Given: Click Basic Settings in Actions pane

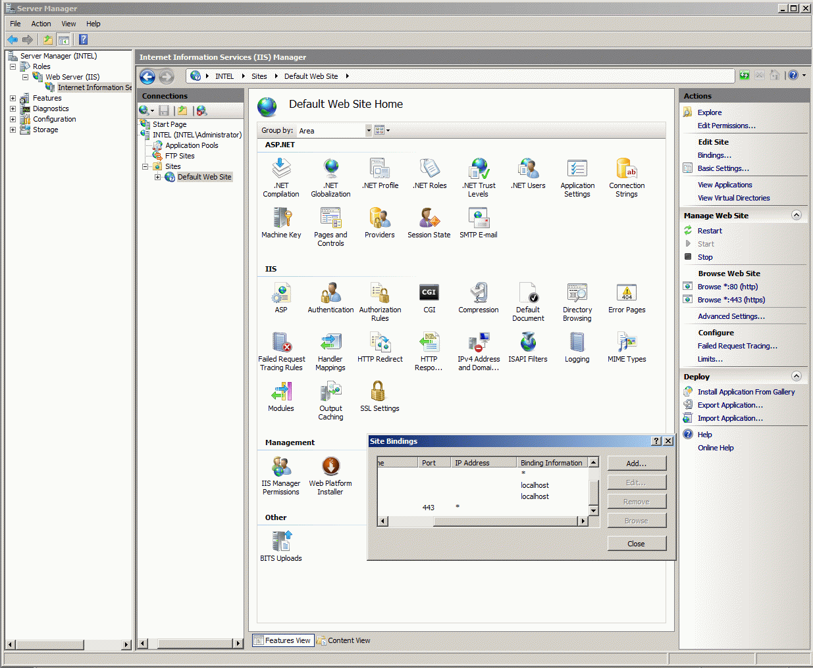Looking at the screenshot, I should pos(723,168).
